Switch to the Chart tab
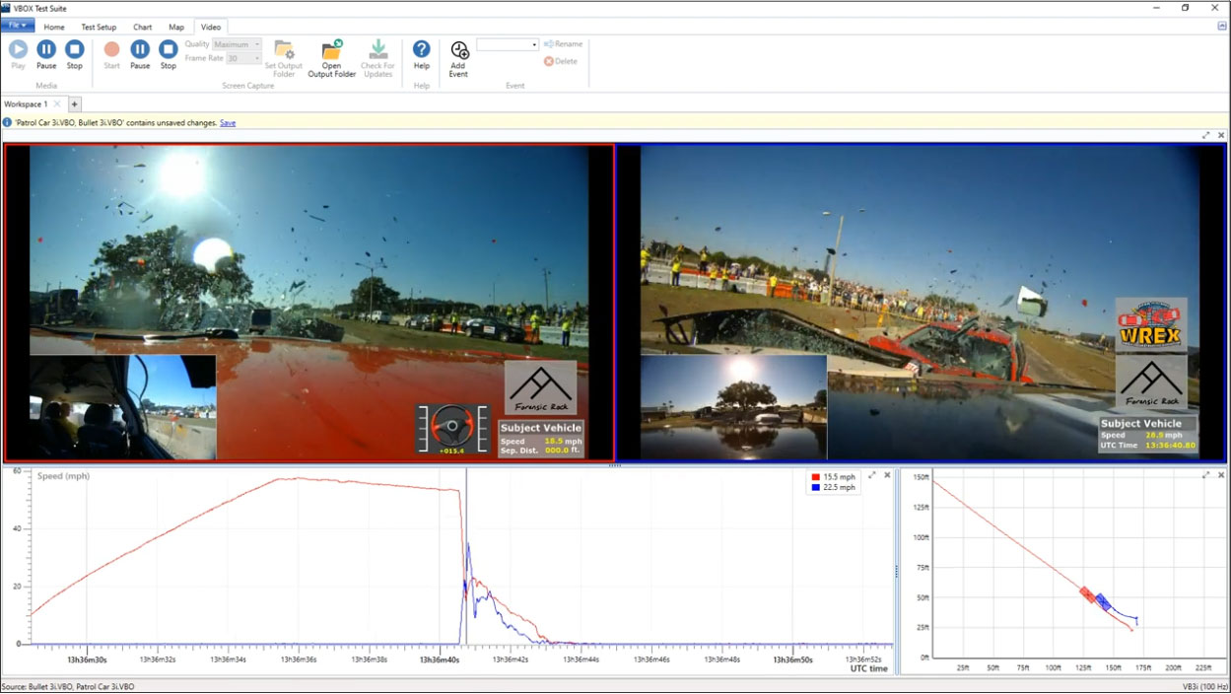 (142, 27)
